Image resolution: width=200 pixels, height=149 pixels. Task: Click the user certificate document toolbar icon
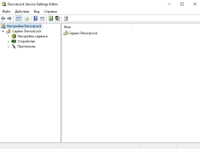(57, 18)
